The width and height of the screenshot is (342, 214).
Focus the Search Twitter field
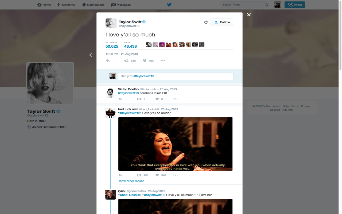point(244,5)
